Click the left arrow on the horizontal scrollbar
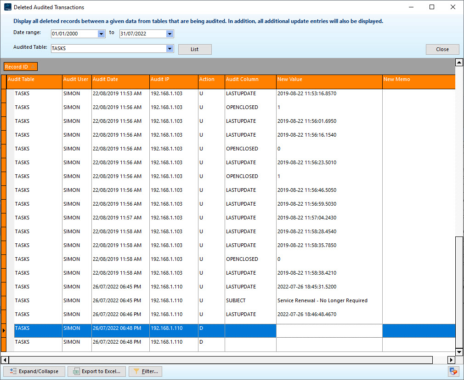 click(5, 360)
